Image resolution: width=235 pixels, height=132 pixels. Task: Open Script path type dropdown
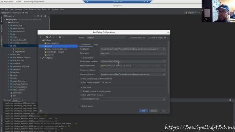pos(98,49)
